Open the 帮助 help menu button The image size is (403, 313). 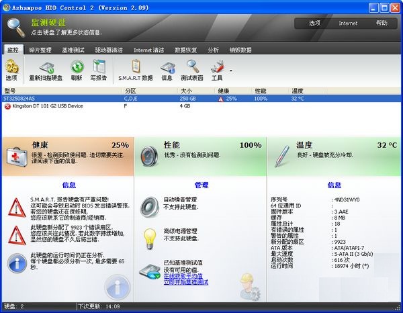tap(382, 23)
